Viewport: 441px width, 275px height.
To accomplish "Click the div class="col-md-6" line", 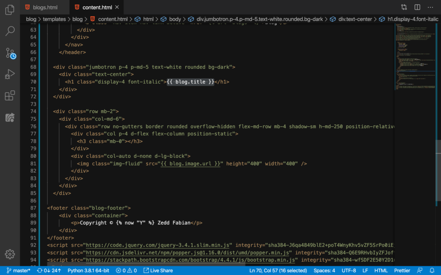I will coord(92,119).
